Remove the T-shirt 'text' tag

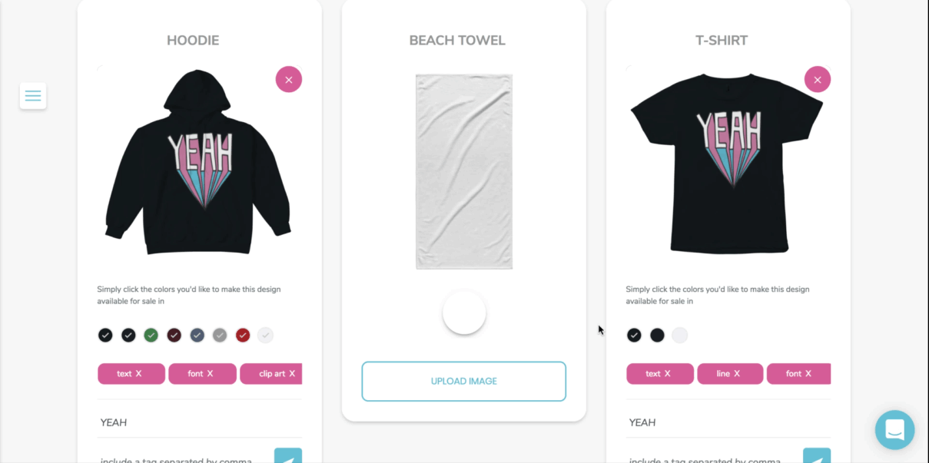pyautogui.click(x=668, y=374)
